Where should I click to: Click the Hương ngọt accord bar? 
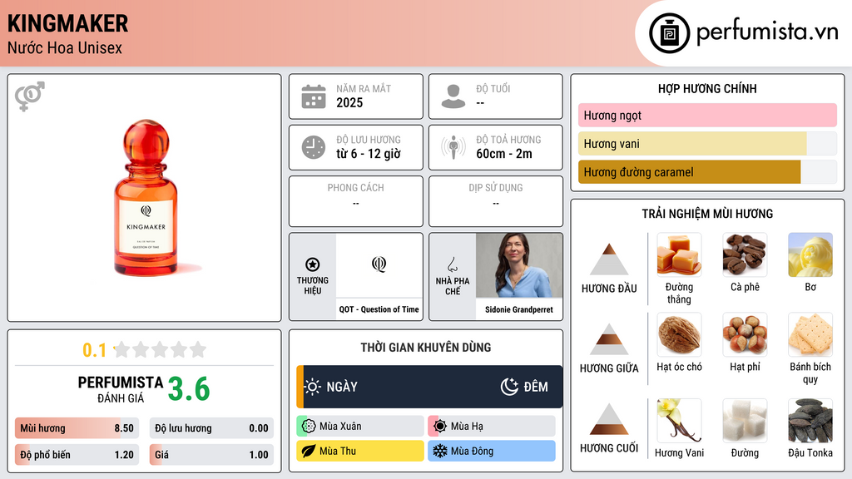[x=707, y=115]
